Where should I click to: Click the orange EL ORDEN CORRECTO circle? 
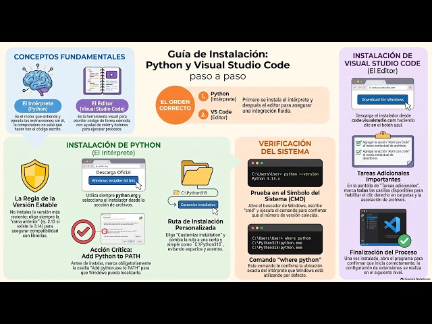[x=175, y=105]
